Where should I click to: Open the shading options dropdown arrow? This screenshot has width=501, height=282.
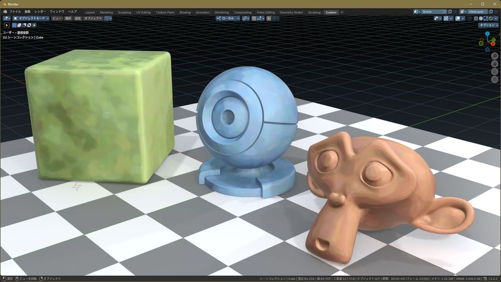pos(496,18)
